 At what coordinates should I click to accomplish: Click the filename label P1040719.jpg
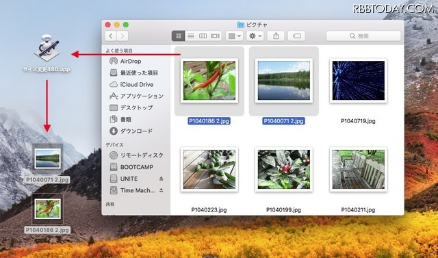pyautogui.click(x=358, y=121)
